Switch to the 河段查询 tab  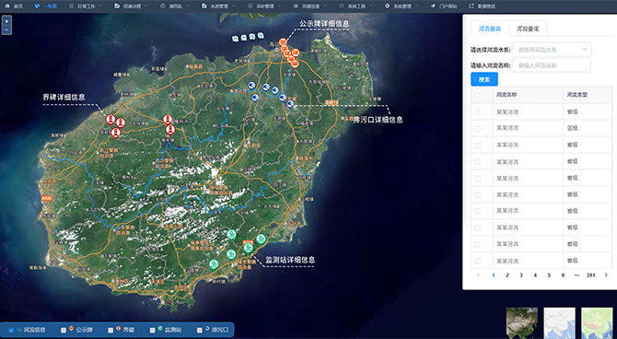528,29
